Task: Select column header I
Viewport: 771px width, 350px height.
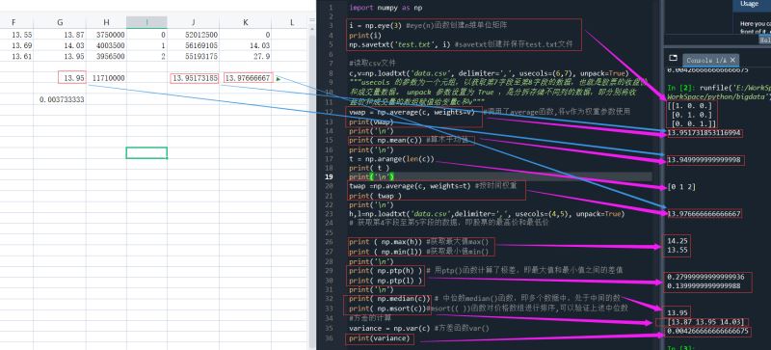Action: pos(146,22)
